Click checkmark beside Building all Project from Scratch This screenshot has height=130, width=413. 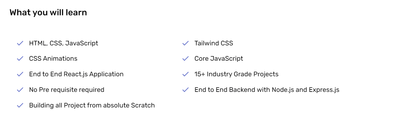click(x=20, y=105)
